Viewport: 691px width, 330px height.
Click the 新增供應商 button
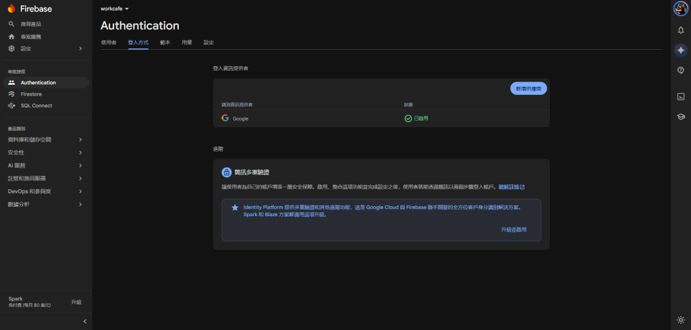[x=528, y=88]
